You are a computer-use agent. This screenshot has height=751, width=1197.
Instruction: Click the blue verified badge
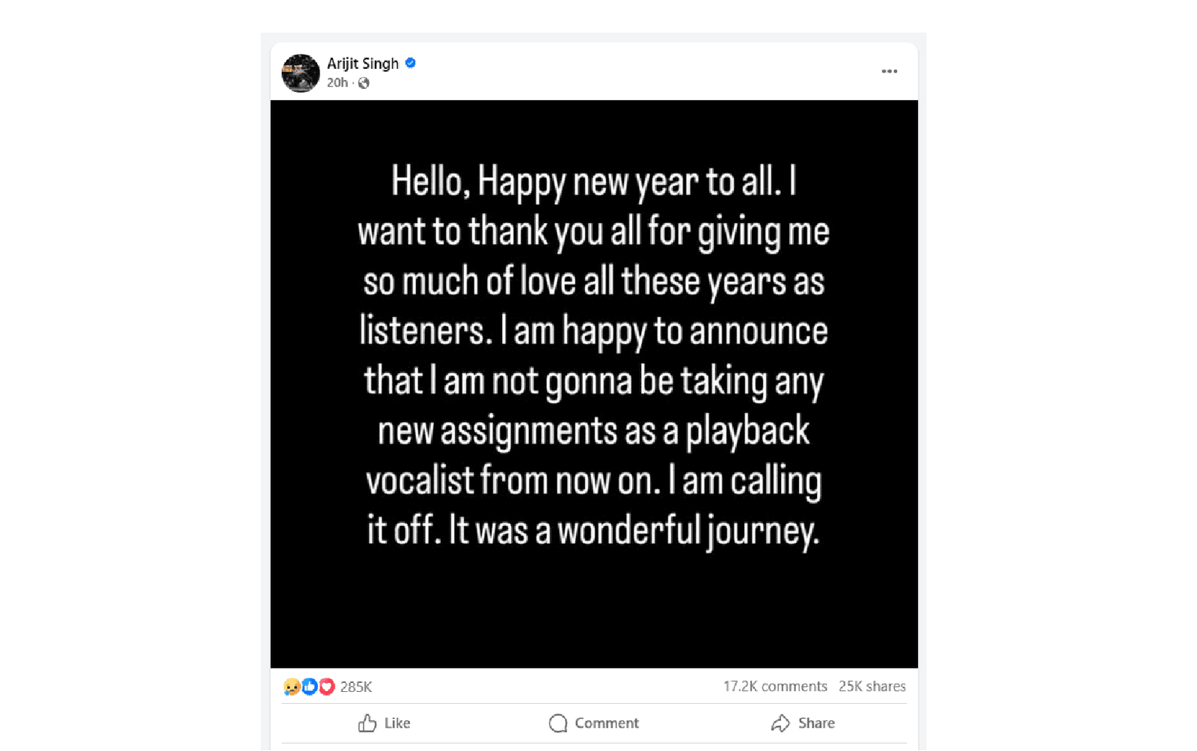(x=411, y=63)
